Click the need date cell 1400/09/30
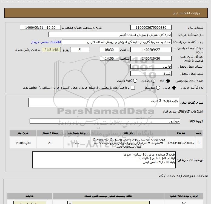Image resolution: width=211 pixels, height=204 pixels. pos(23,143)
